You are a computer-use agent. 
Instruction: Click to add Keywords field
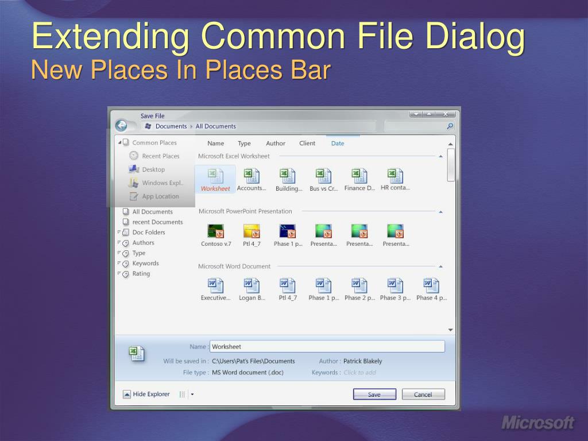(359, 372)
